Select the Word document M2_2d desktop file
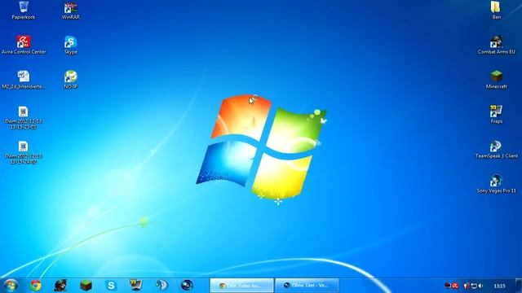The image size is (522, 293). [24, 80]
